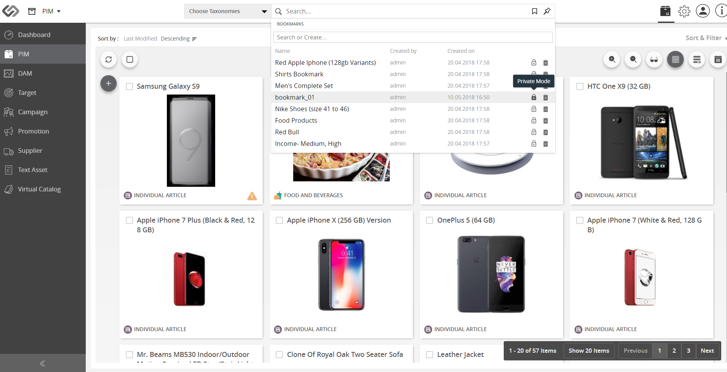Open Men's Complete Set bookmark

tap(304, 86)
